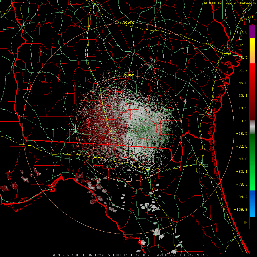Screen dimensions: 257x257
Task: Click the 61.2 velocity scale value
Action: click(x=243, y=70)
